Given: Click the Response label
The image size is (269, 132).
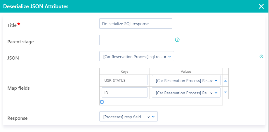Looking at the screenshot, I should pos(17,118).
